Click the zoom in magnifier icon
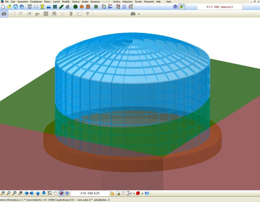Image resolution: width=260 pixels, height=202 pixels. coord(3,193)
